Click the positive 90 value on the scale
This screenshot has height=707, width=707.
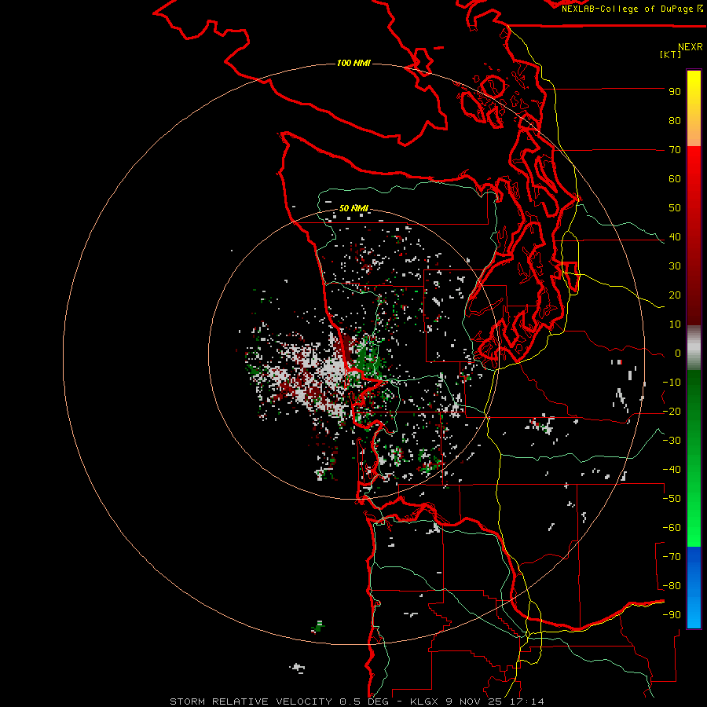coord(675,92)
